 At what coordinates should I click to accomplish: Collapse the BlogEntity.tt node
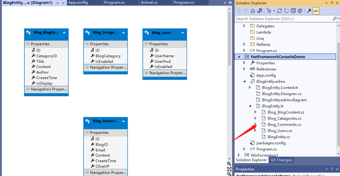click(x=250, y=106)
